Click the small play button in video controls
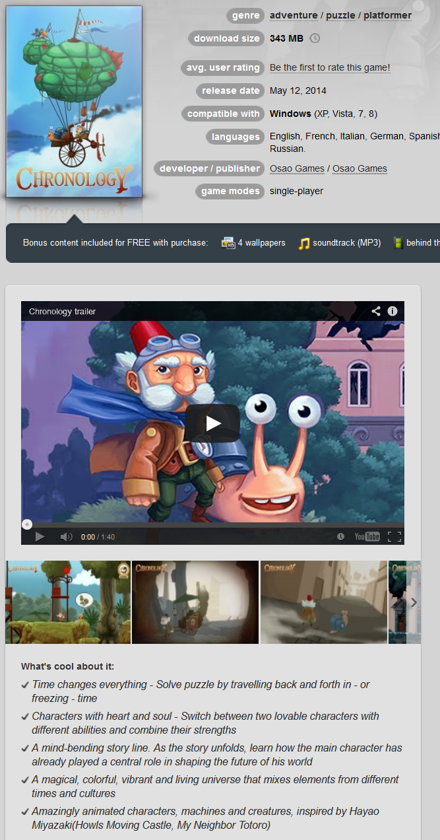The width and height of the screenshot is (440, 840). [x=40, y=537]
